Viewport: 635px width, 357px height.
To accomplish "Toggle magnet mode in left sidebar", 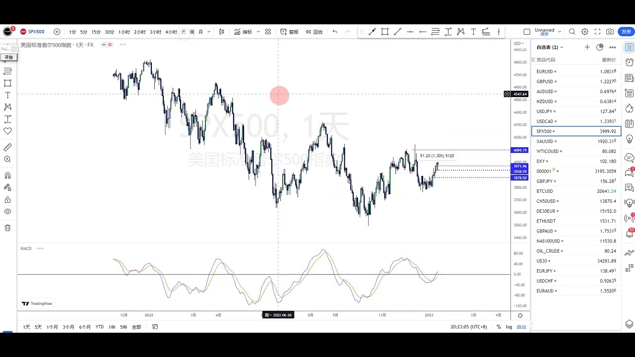I will (x=7, y=176).
